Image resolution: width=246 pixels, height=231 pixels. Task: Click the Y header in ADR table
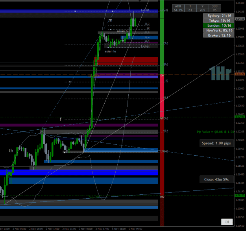(202, 6)
